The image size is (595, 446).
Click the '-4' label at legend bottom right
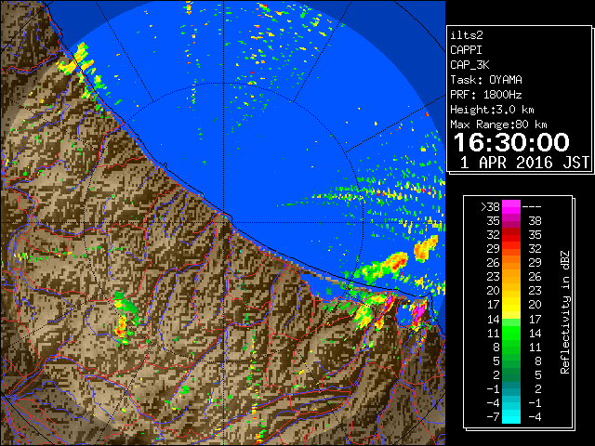535,417
